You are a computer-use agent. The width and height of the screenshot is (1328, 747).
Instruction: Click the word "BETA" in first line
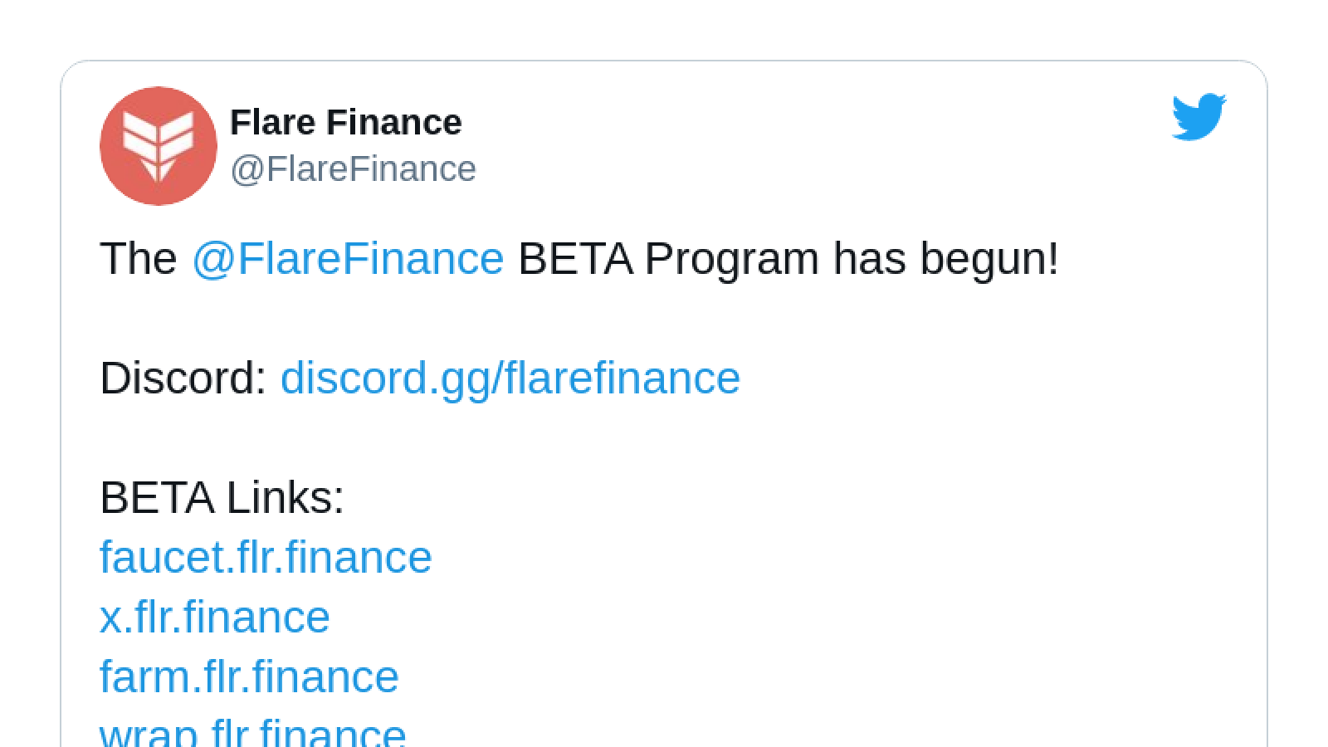click(575, 259)
